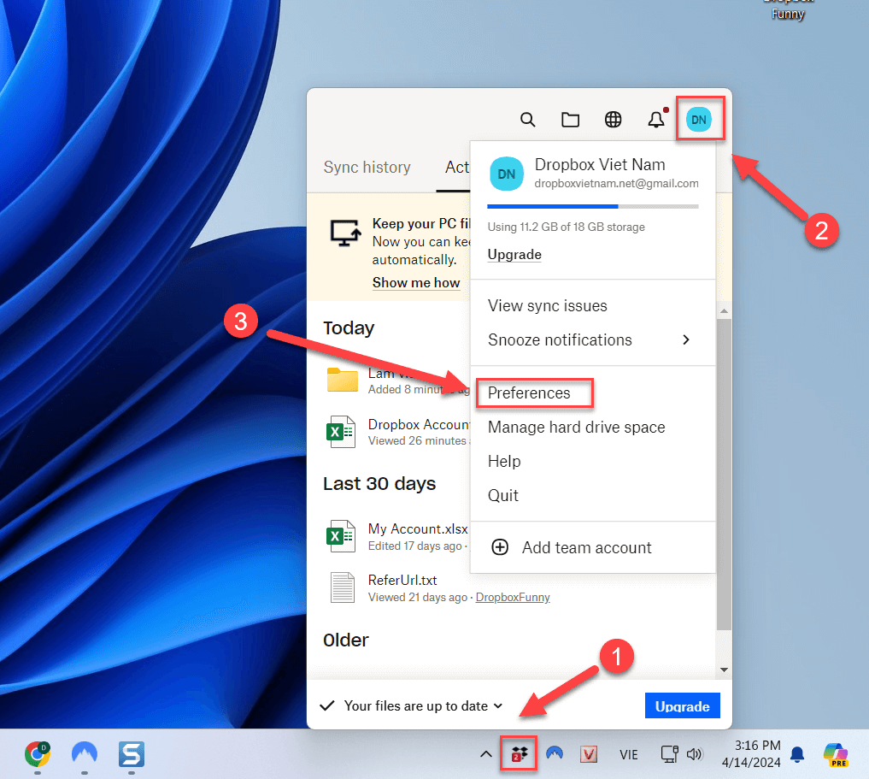869x779 pixels.
Task: Open network status tray icon
Action: (669, 754)
